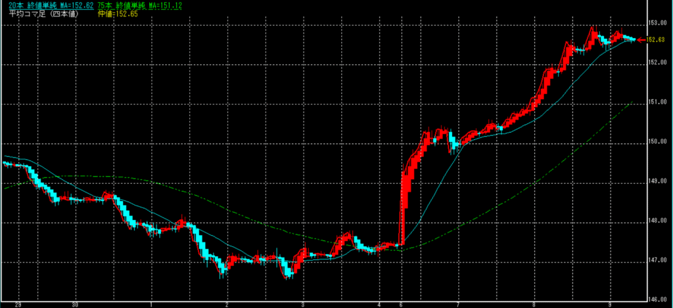673x308 pixels.
Task: Click the 149.00 price axis label
Action: pos(655,182)
